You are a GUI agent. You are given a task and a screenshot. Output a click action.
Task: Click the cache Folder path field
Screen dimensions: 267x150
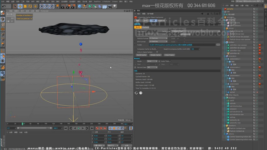[x=182, y=45]
